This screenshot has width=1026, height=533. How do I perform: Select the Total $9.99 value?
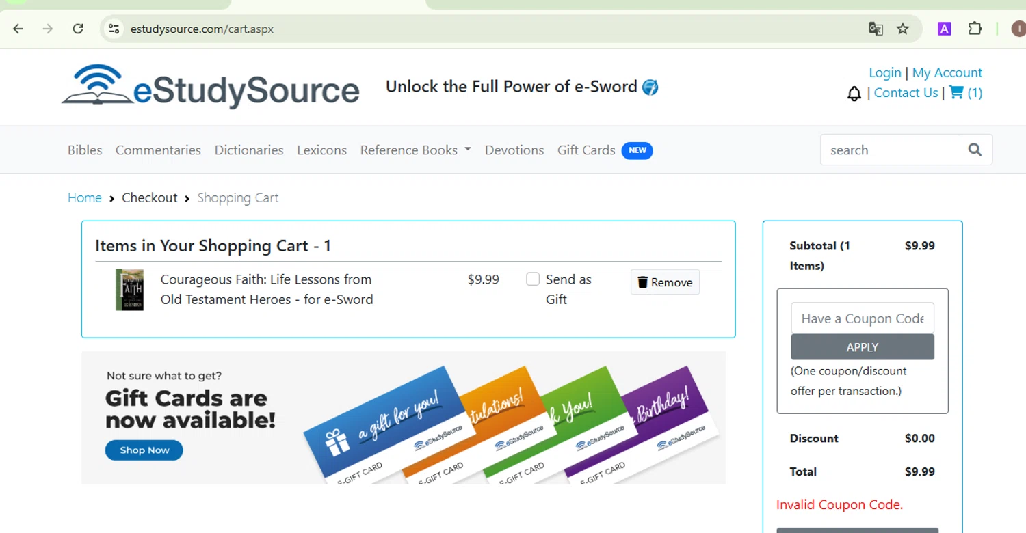click(x=920, y=471)
